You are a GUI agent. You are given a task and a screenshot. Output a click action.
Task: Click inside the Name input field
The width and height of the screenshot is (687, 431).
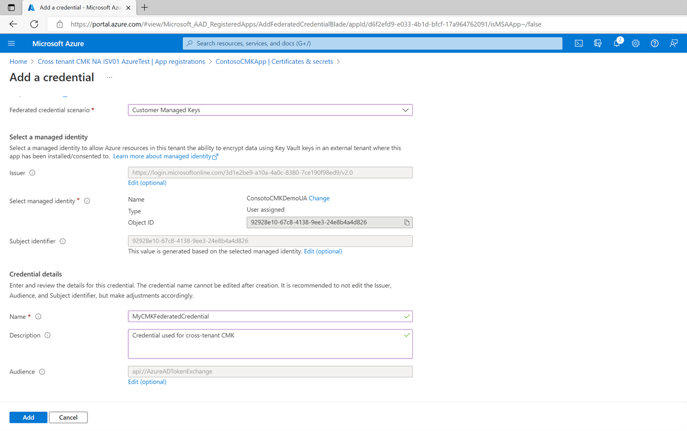click(x=270, y=316)
